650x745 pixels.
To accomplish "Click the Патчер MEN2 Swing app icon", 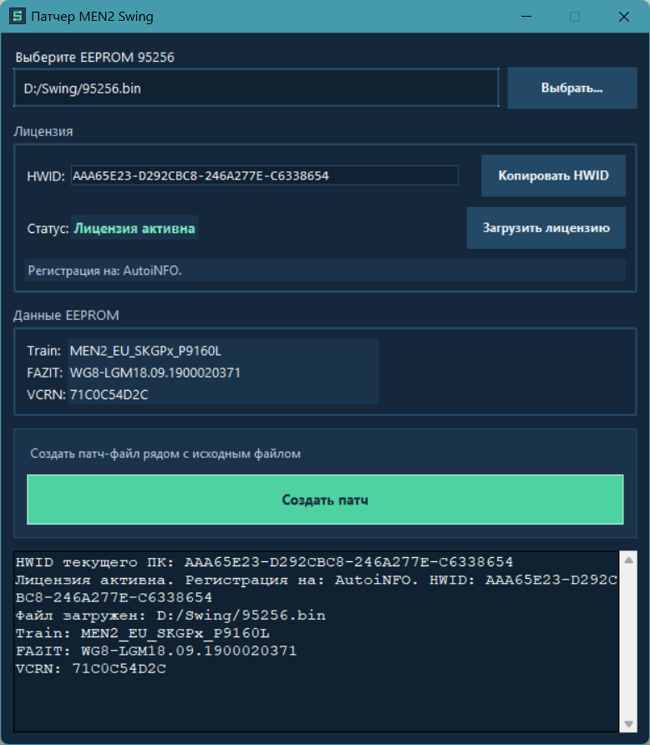I will (x=16, y=17).
